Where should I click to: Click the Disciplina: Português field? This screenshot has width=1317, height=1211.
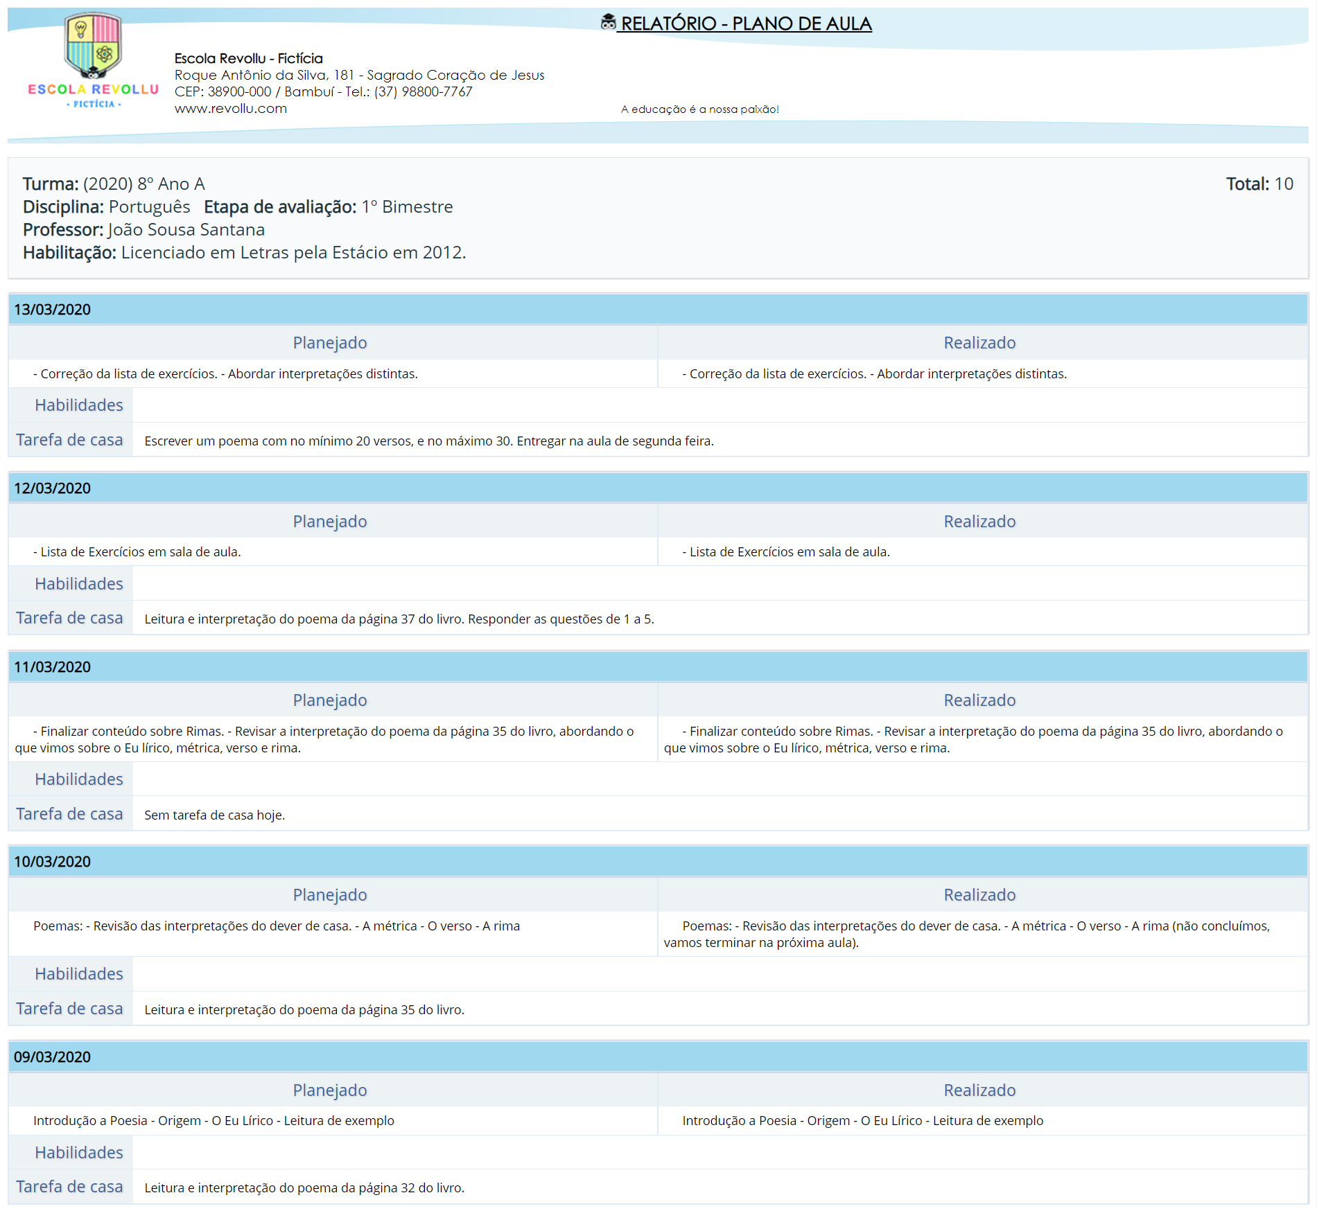point(106,206)
